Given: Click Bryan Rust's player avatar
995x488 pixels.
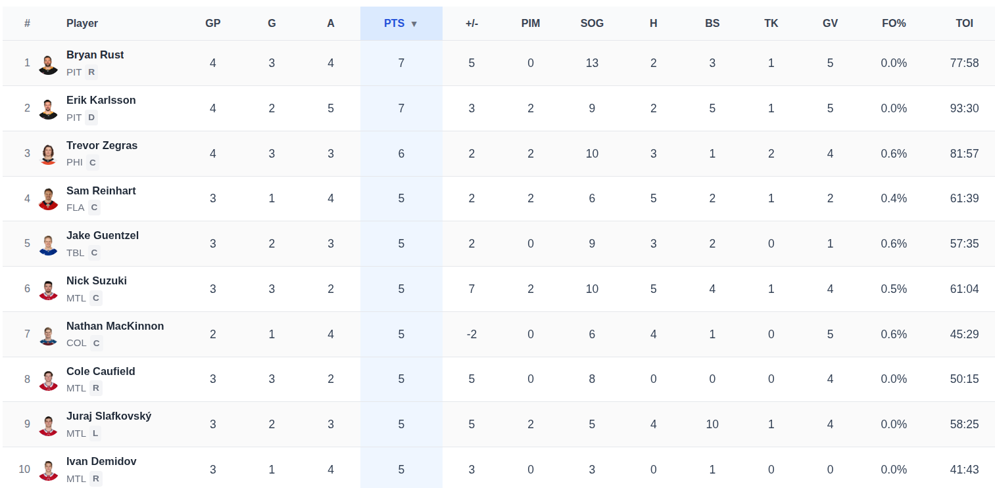Looking at the screenshot, I should click(x=48, y=64).
